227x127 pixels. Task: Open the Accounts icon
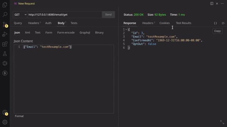pyautogui.click(x=5, y=113)
